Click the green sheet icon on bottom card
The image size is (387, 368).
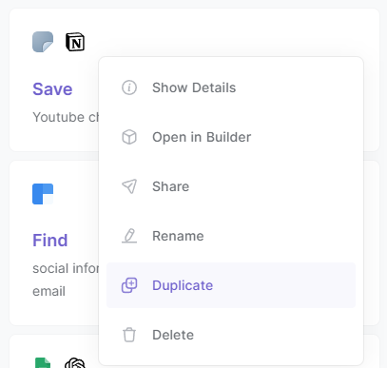(43, 363)
